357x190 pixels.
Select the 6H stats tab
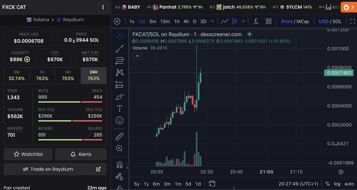pyautogui.click(x=68, y=76)
